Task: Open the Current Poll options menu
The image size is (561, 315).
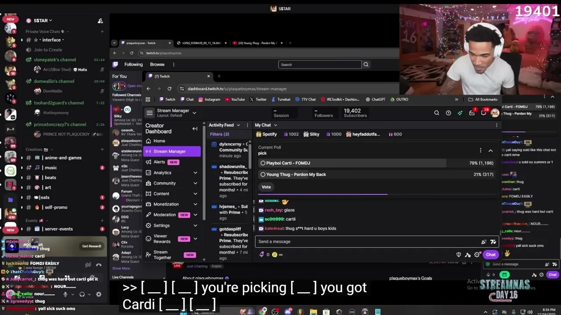Action: 480,150
